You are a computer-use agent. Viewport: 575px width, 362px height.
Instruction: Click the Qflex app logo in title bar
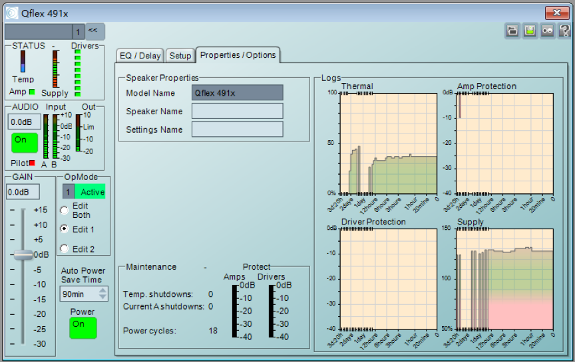(12, 13)
